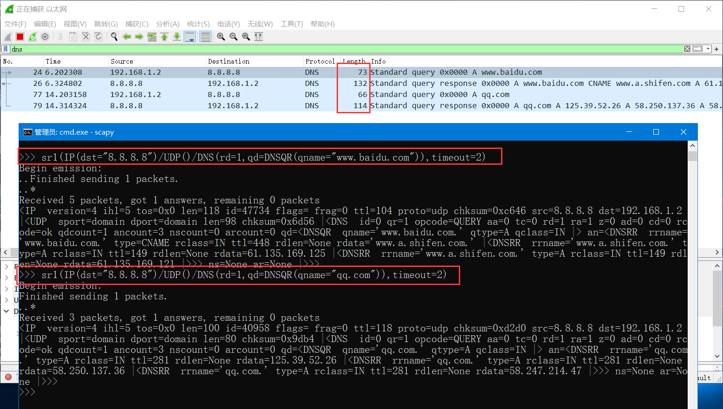This screenshot has height=409, width=723.
Task: Collapse the expanded DNS tree section
Action: (6, 311)
